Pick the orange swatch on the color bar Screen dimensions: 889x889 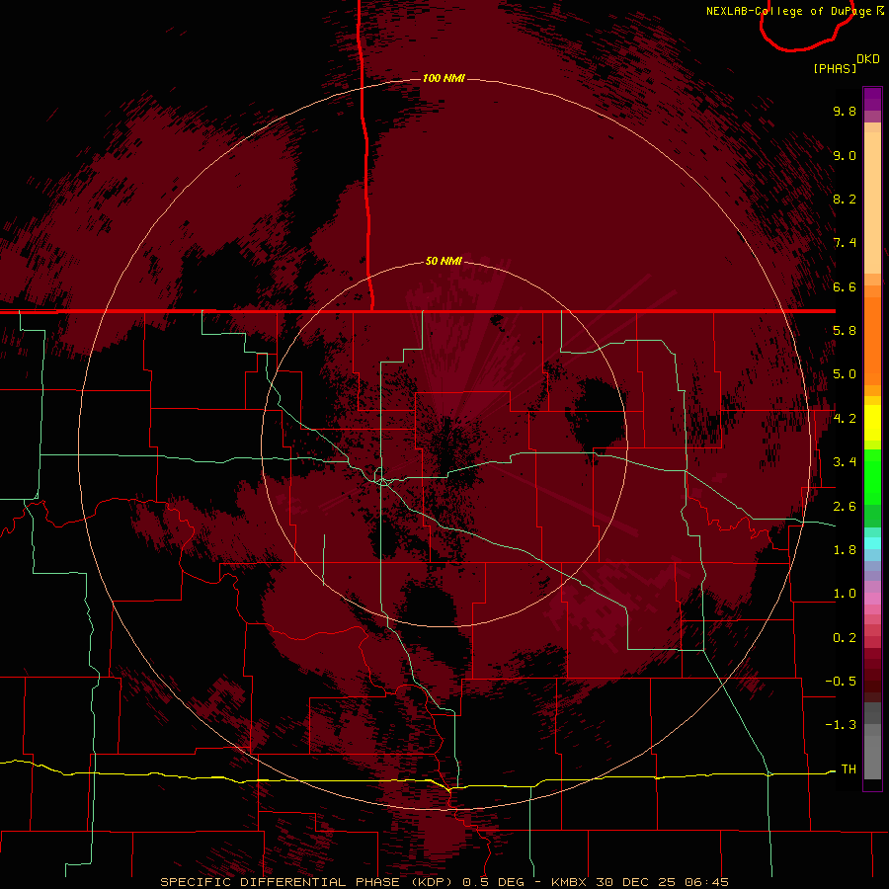pos(872,340)
